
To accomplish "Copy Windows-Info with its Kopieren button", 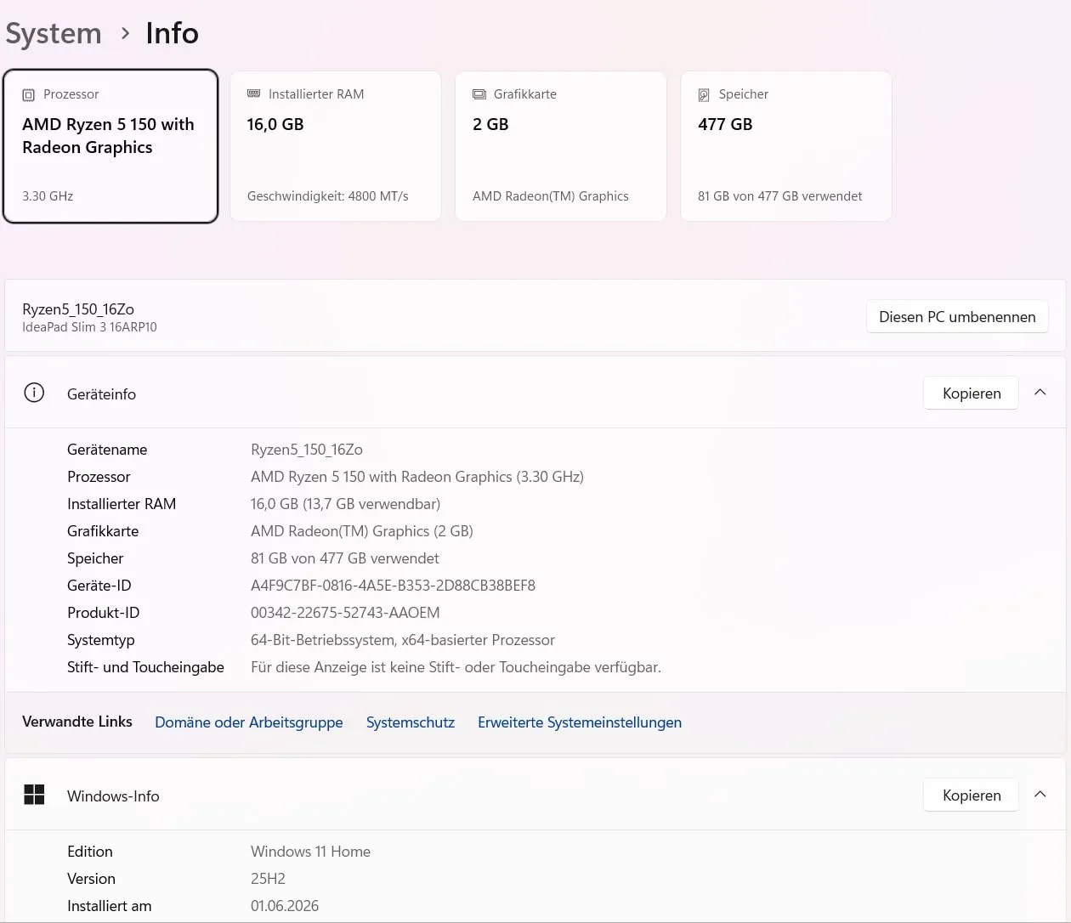I will 972,796.
